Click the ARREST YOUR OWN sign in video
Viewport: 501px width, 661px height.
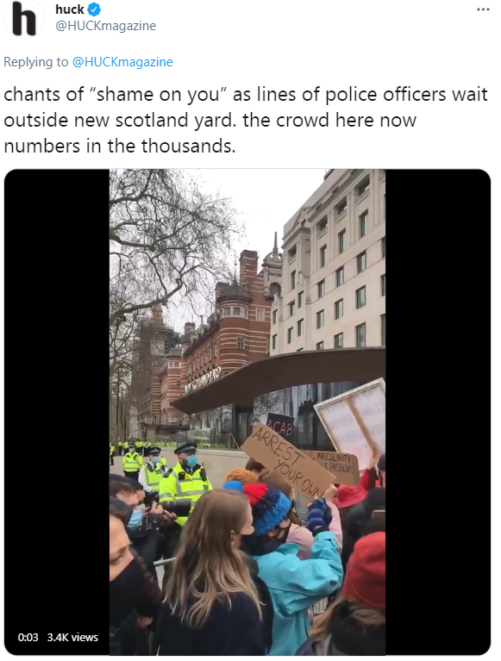(x=289, y=462)
